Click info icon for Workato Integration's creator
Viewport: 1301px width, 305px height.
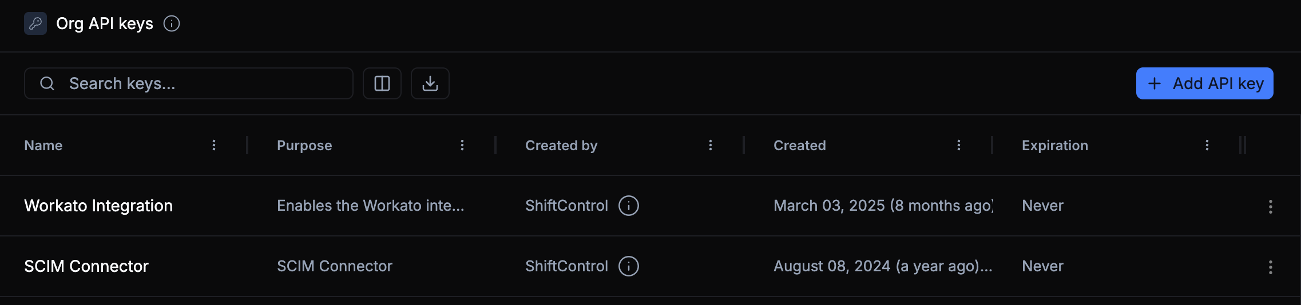point(629,206)
